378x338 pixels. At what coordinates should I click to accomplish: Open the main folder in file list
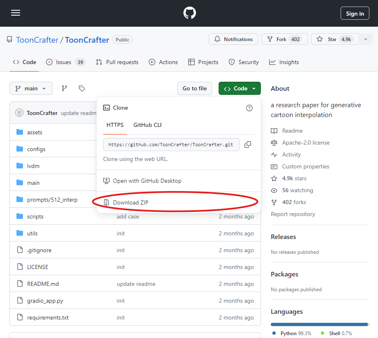click(33, 183)
